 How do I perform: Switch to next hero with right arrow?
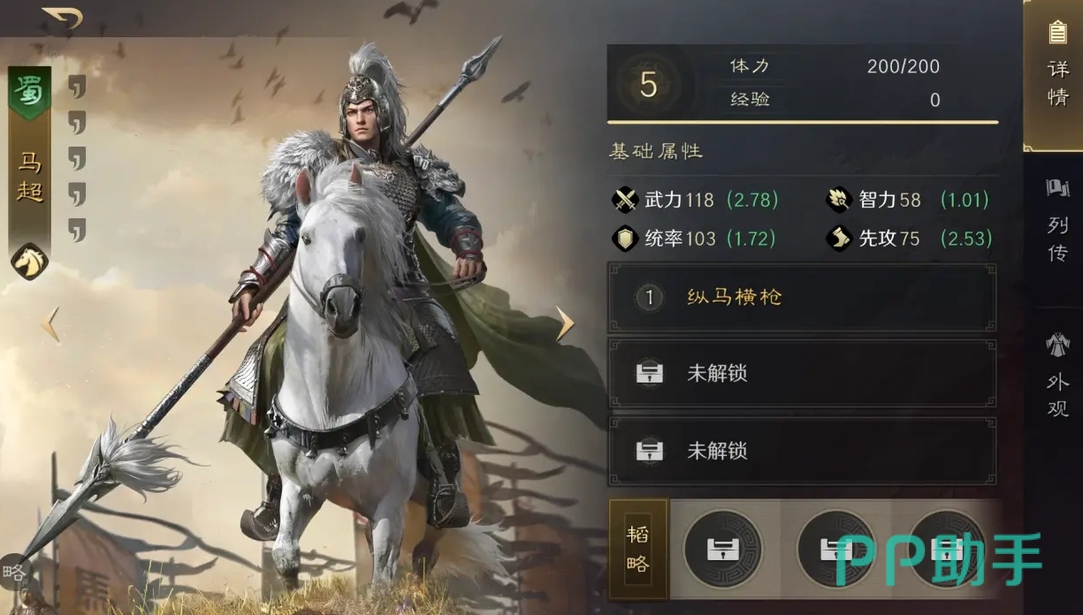(564, 323)
